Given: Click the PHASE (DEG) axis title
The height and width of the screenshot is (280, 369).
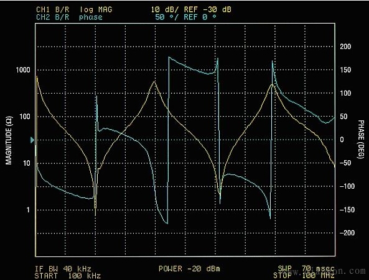Looking at the screenshot, I should click(x=361, y=140).
